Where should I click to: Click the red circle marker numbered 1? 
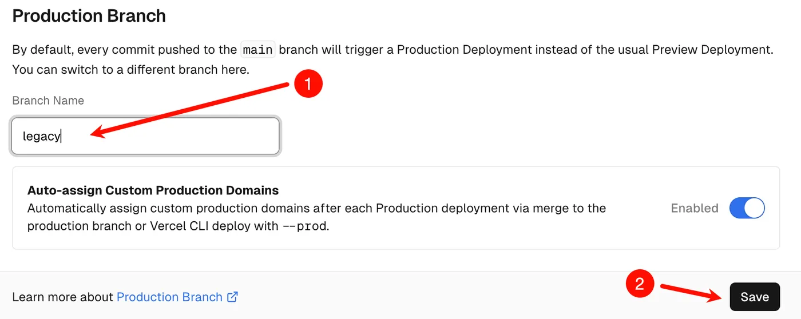[x=308, y=83]
